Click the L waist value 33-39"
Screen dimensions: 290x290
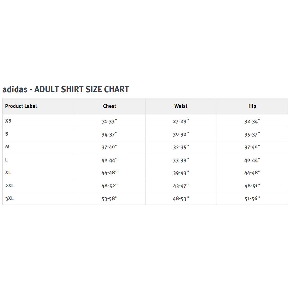tap(181, 160)
